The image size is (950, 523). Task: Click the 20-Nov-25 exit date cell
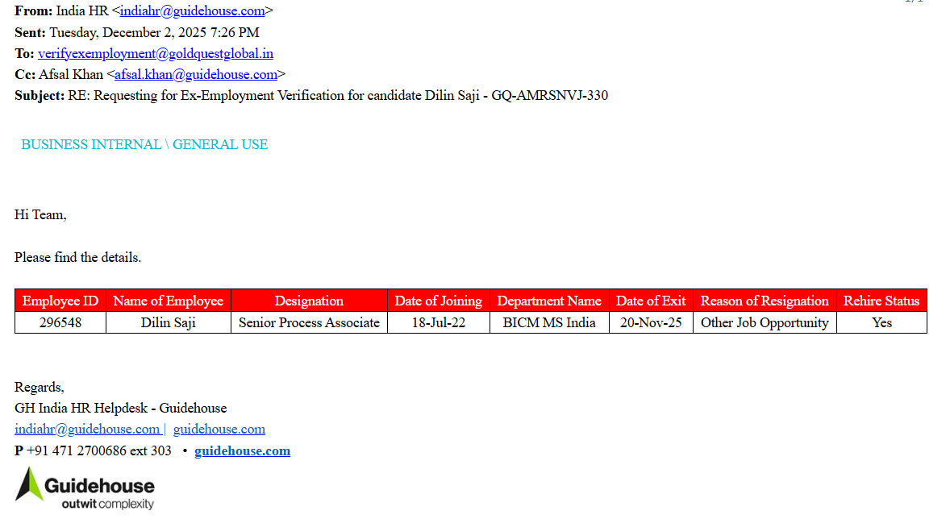tap(650, 322)
